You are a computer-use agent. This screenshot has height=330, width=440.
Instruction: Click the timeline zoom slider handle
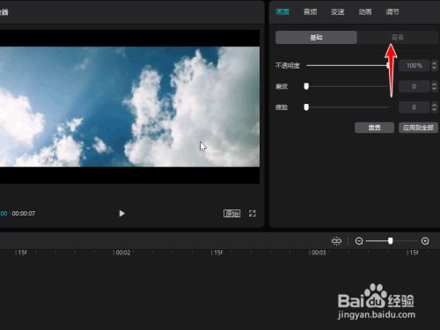(x=390, y=241)
